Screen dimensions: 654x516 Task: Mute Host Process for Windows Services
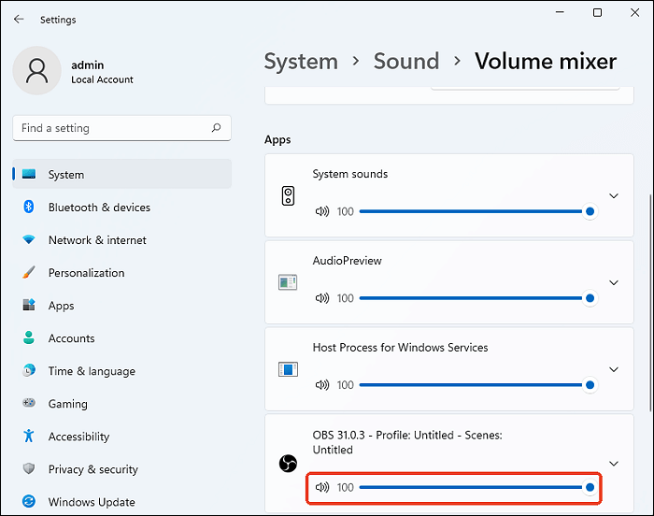click(322, 385)
